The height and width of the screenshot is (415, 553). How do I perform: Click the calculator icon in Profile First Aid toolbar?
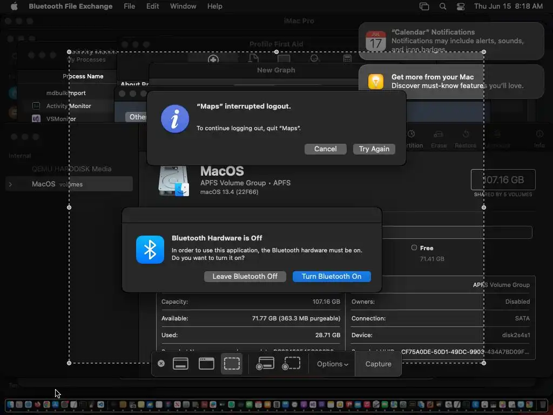[x=347, y=58]
